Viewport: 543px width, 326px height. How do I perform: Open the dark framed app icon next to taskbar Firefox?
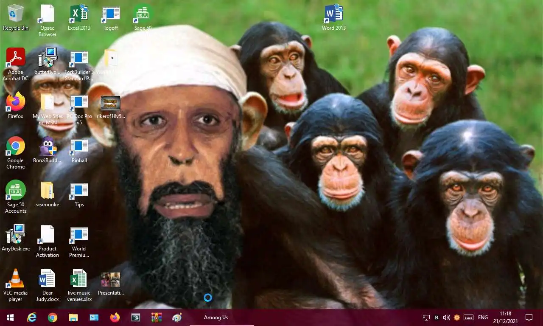(x=135, y=318)
